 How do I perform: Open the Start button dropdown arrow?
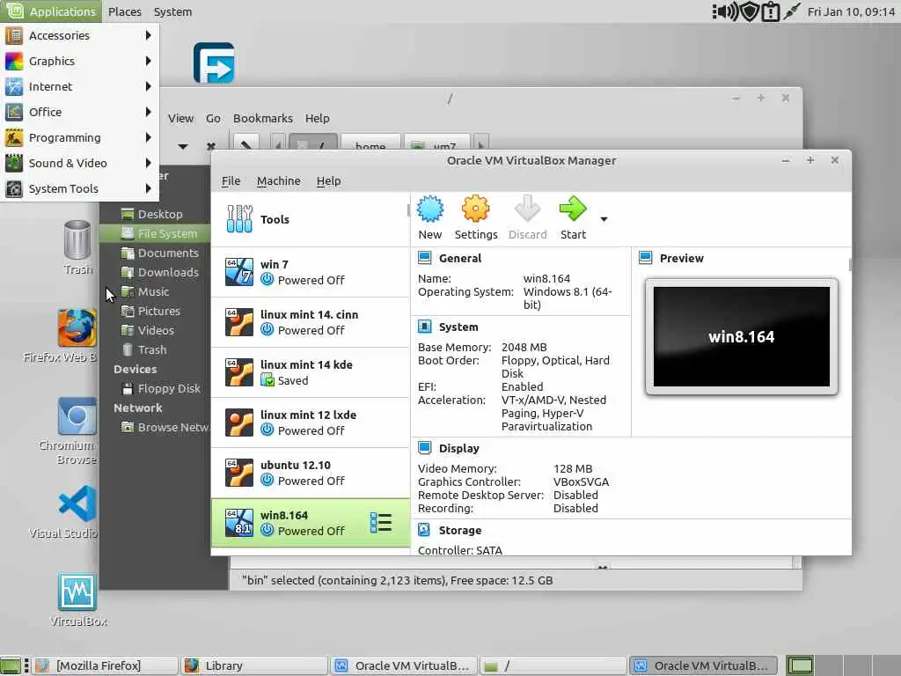click(604, 219)
